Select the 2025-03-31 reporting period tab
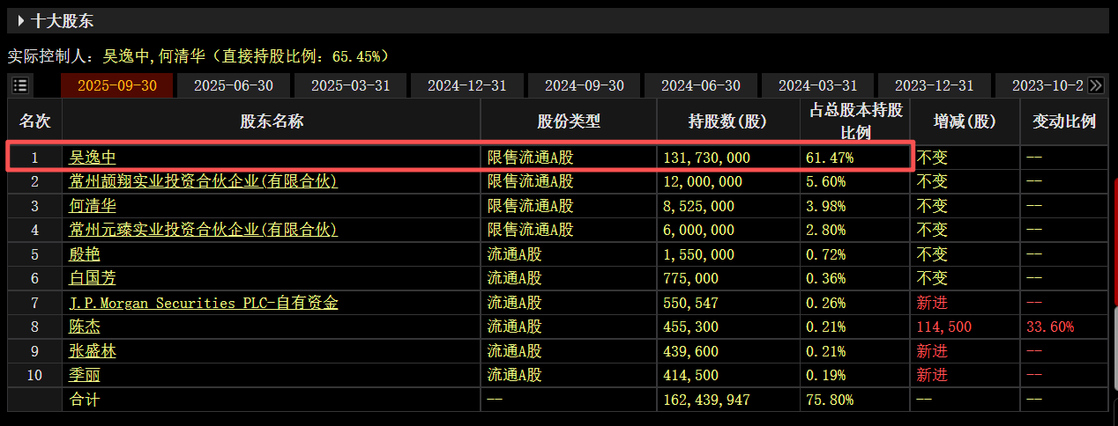1118x426 pixels. [351, 85]
